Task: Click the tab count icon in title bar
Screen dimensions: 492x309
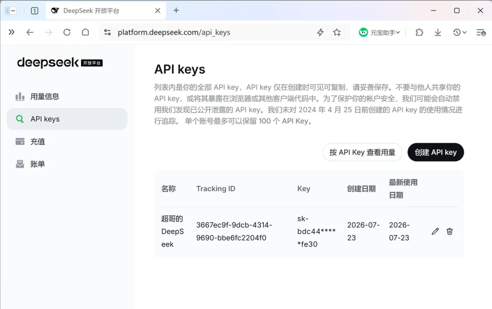Action: (35, 10)
